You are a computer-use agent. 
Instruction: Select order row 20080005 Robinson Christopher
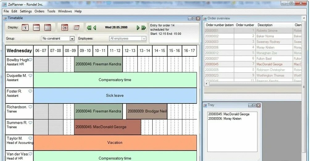pyautogui.click(x=253, y=70)
